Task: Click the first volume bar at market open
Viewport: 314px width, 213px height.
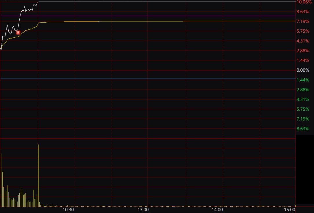Action: tap(1, 179)
